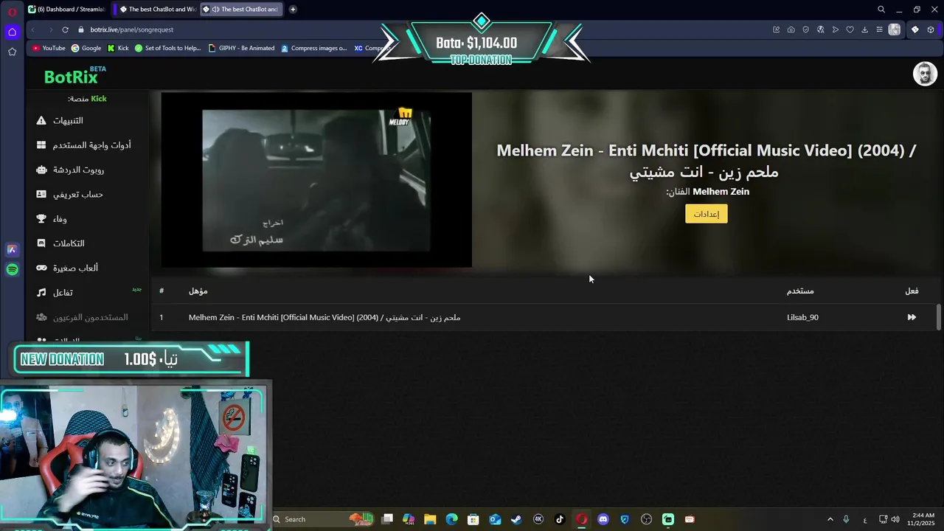Open the browser downloads icon
This screenshot has height=531, width=944.
point(864,29)
